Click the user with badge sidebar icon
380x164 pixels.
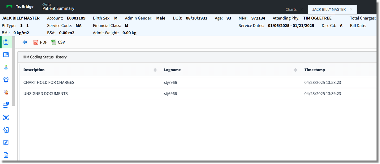(x=6, y=92)
